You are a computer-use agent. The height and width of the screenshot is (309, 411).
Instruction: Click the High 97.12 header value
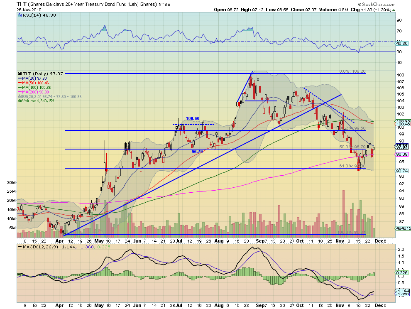(x=252, y=10)
